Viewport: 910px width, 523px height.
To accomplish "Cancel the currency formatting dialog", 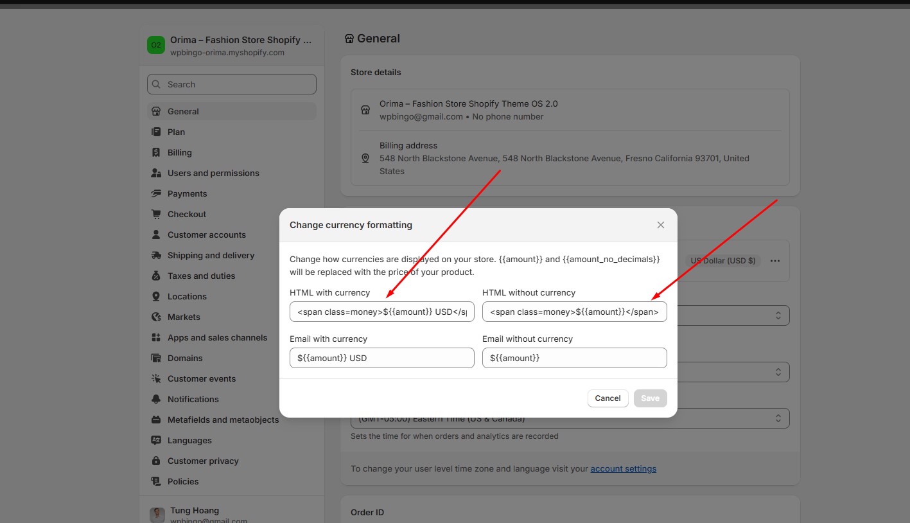I will (608, 398).
